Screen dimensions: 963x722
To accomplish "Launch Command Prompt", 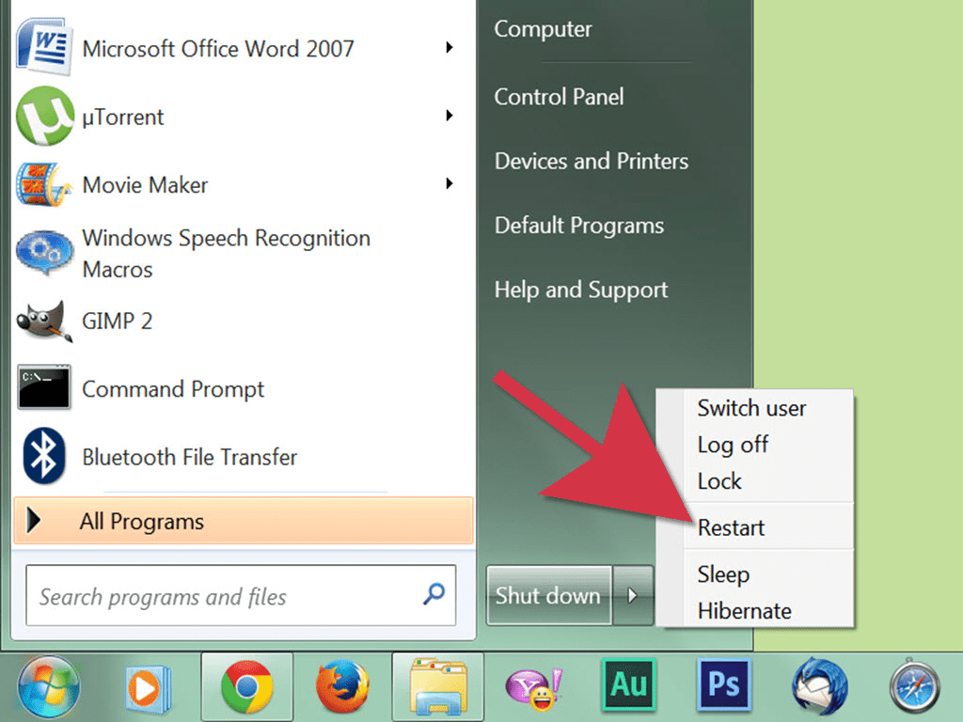I will point(173,388).
